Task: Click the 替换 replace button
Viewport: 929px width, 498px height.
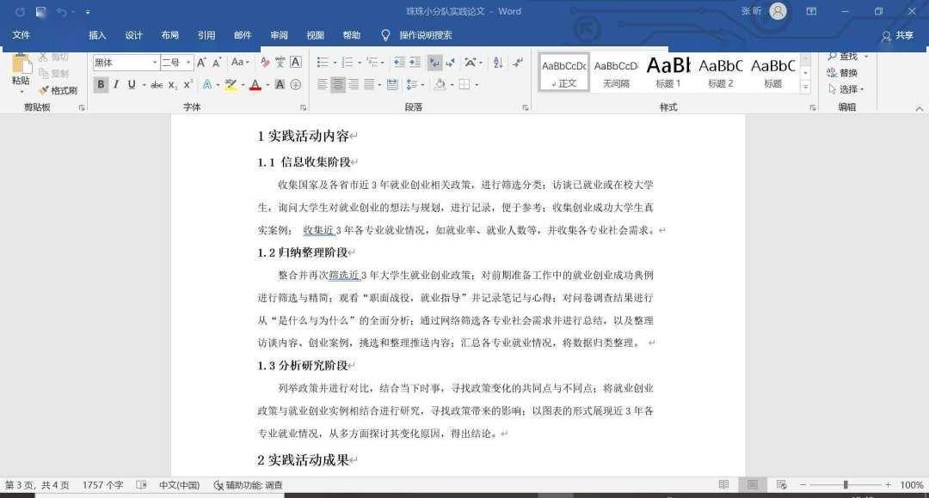Action: tap(842, 73)
